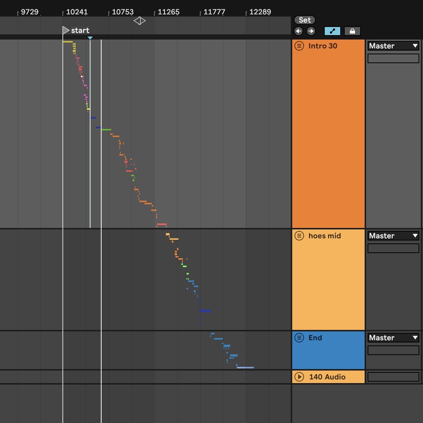
Task: Jump to previous locator arrow
Action: pyautogui.click(x=299, y=31)
